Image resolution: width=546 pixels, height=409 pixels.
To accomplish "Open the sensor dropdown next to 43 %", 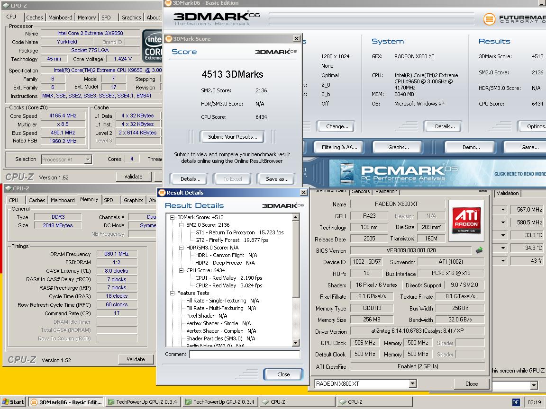I will coord(503,260).
